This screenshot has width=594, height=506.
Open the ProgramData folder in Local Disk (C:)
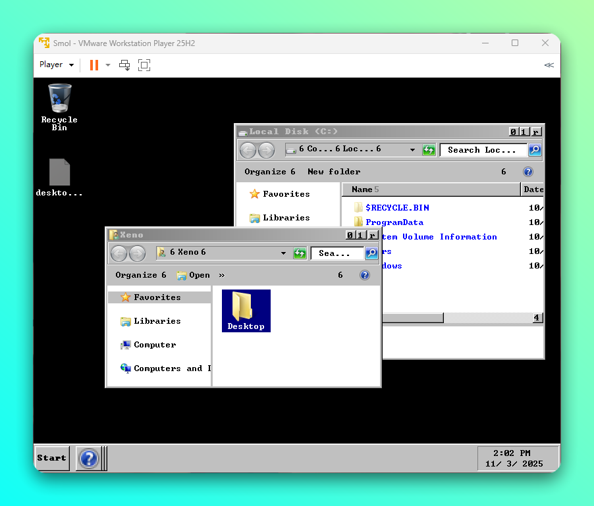(395, 222)
